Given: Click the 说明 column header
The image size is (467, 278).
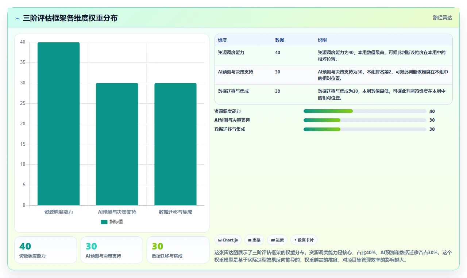Looking at the screenshot, I should pyautogui.click(x=322, y=40).
